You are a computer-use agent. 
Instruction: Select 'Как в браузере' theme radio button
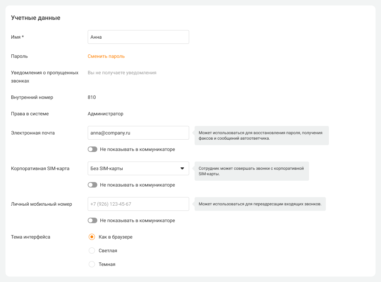click(92, 237)
